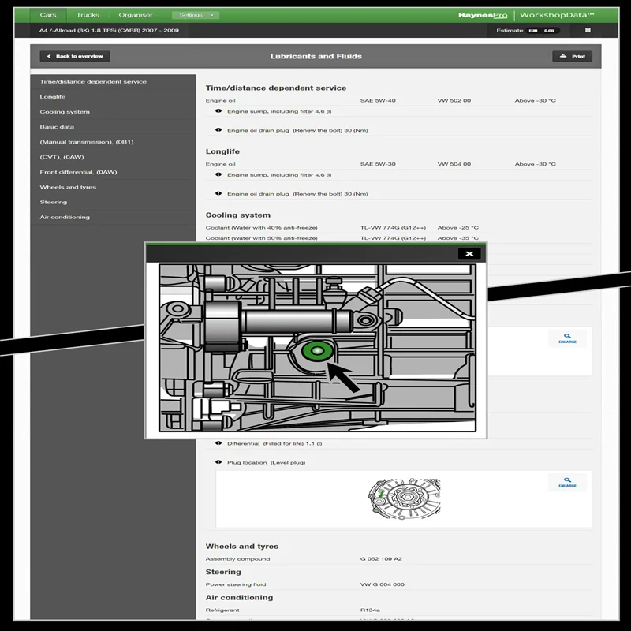Image resolution: width=631 pixels, height=631 pixels.
Task: Open the Cars tab
Action: pos(48,15)
